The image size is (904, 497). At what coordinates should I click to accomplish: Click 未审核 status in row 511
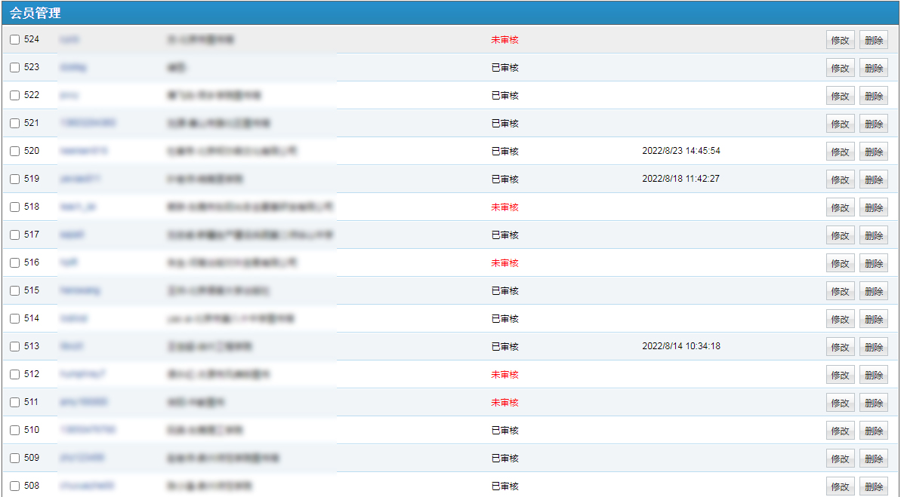(504, 403)
